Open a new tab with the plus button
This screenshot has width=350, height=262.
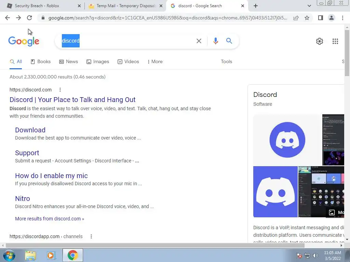(256, 6)
